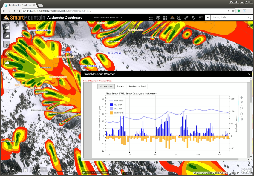254x176 pixels.
Task: Click the coordinate crosshair icon in status bar
Action: tap(84, 173)
